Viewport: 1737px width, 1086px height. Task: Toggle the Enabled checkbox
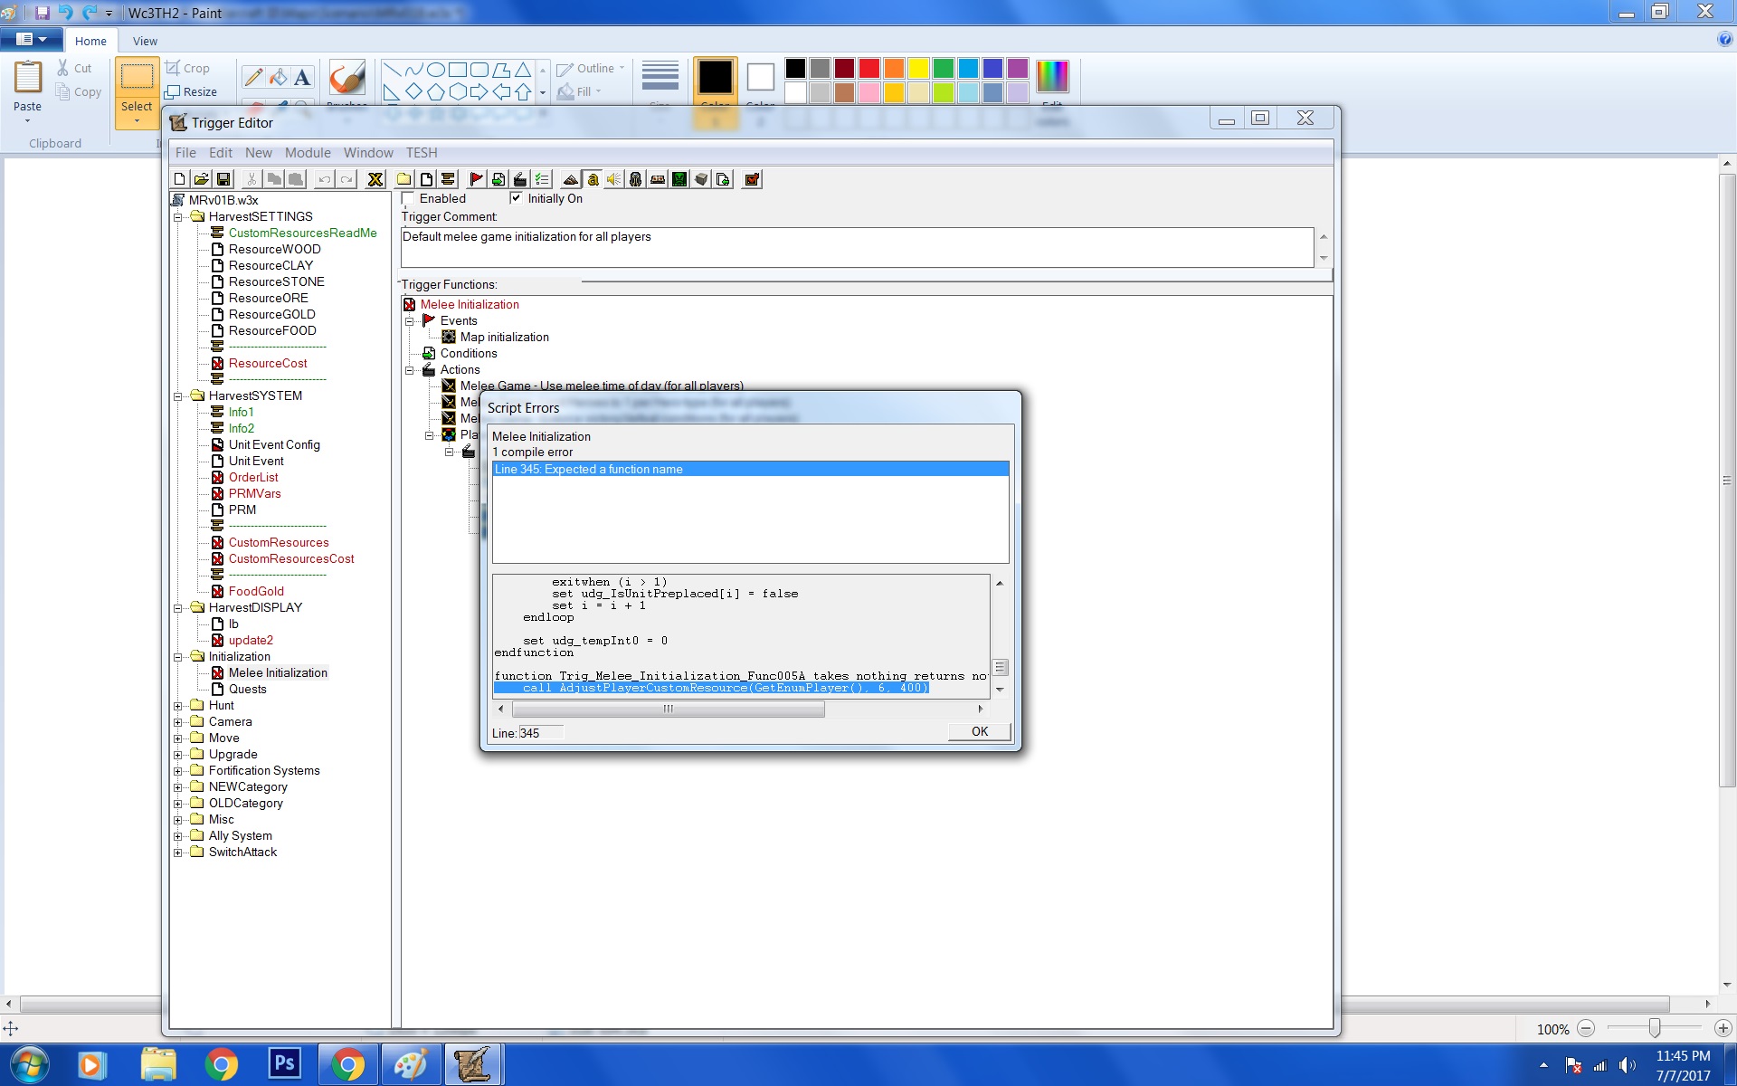click(x=408, y=198)
